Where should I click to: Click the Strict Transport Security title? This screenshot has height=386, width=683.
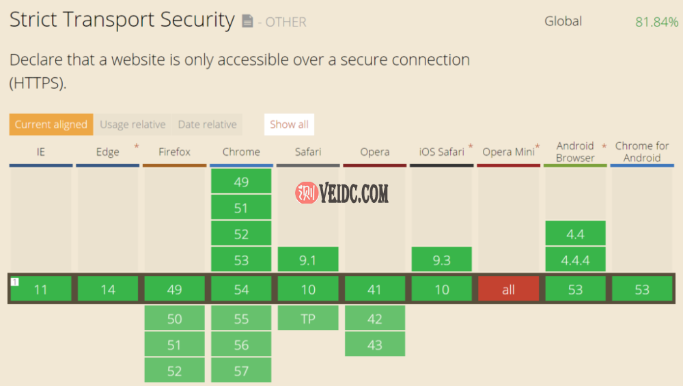tap(122, 20)
